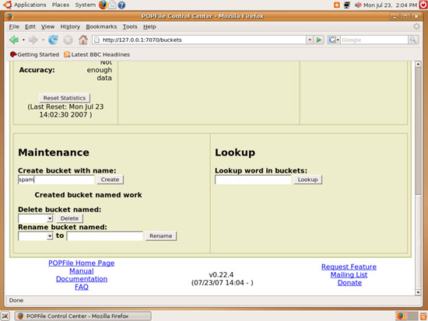The height and width of the screenshot is (321, 428).
Task: Open the Manual link
Action: point(82,271)
